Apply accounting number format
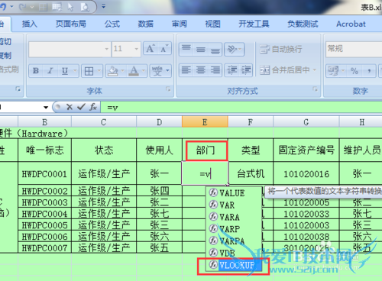The width and height of the screenshot is (382, 281). coord(333,70)
